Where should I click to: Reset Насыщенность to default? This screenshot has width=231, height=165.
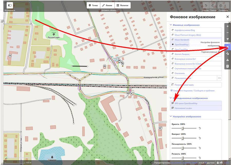tap(200, 148)
